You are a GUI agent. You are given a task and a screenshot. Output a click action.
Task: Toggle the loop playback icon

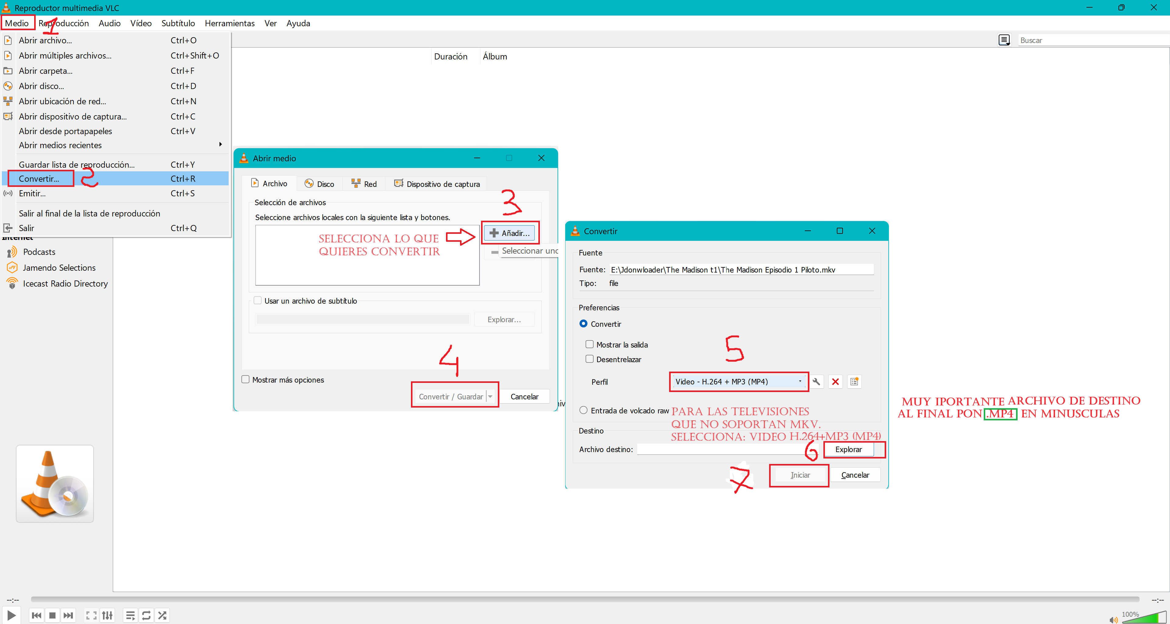[x=146, y=615]
